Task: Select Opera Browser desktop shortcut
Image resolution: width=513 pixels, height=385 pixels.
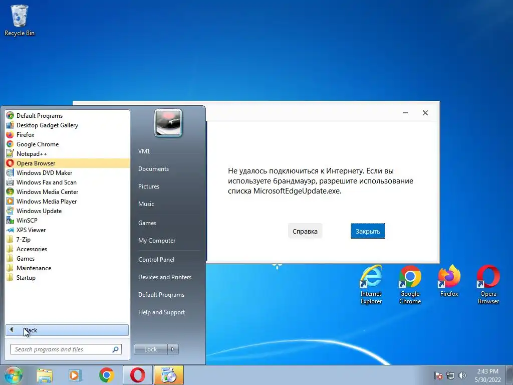Action: click(488, 285)
